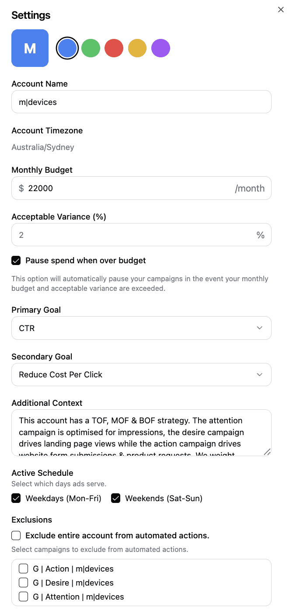Open the Primary Goal dropdown

click(x=141, y=328)
